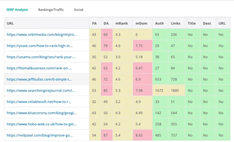Switch to the SERP Analysis tab
The width and height of the screenshot is (234, 142).
point(17,10)
